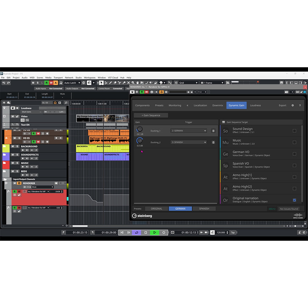Enable the Atmo High(1) target checkbox
The width and height of the screenshot is (308, 308).
pyautogui.click(x=294, y=177)
